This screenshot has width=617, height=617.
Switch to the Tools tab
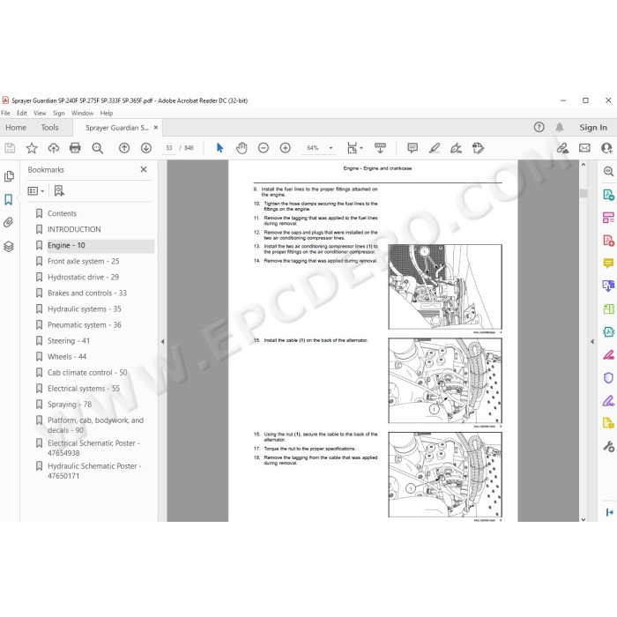(49, 128)
